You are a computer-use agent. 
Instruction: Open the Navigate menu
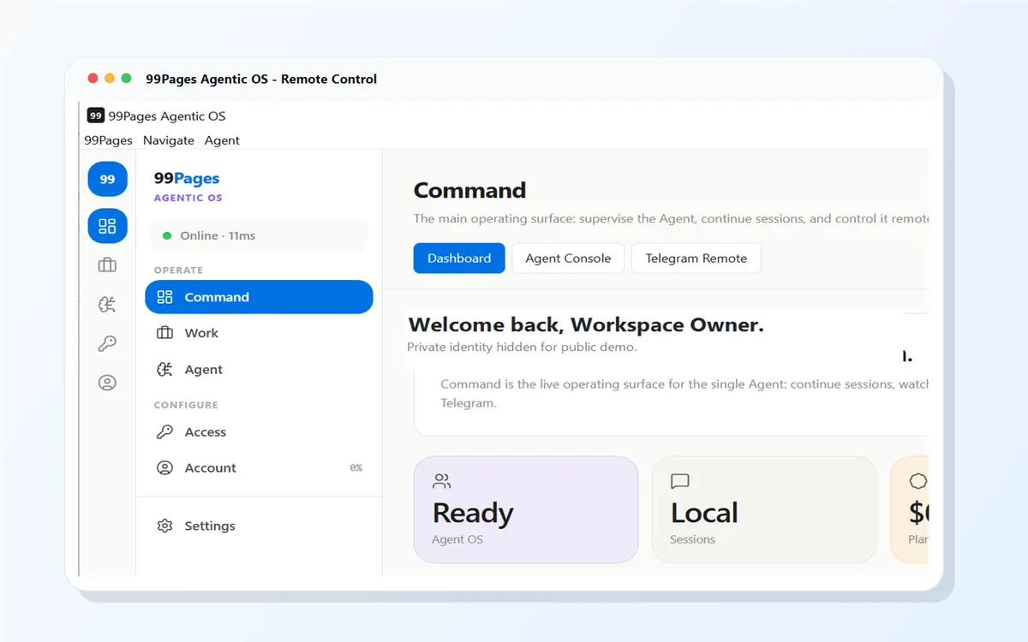click(169, 140)
